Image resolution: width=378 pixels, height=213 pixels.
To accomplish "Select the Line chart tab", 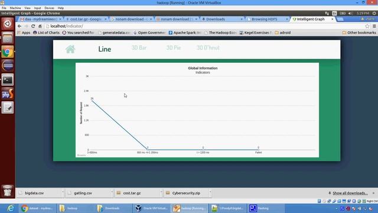I will pyautogui.click(x=105, y=49).
